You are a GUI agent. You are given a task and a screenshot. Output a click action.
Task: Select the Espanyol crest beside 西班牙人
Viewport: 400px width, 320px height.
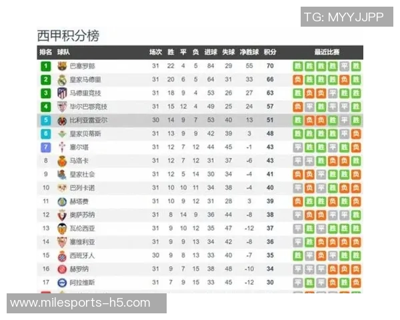[62, 255]
